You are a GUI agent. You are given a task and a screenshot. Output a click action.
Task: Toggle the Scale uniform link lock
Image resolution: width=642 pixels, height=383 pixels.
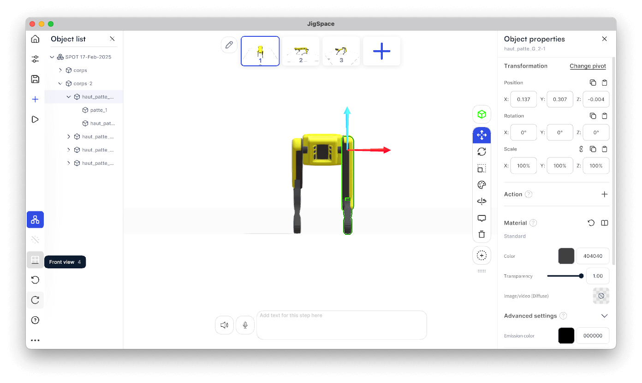[x=581, y=149]
